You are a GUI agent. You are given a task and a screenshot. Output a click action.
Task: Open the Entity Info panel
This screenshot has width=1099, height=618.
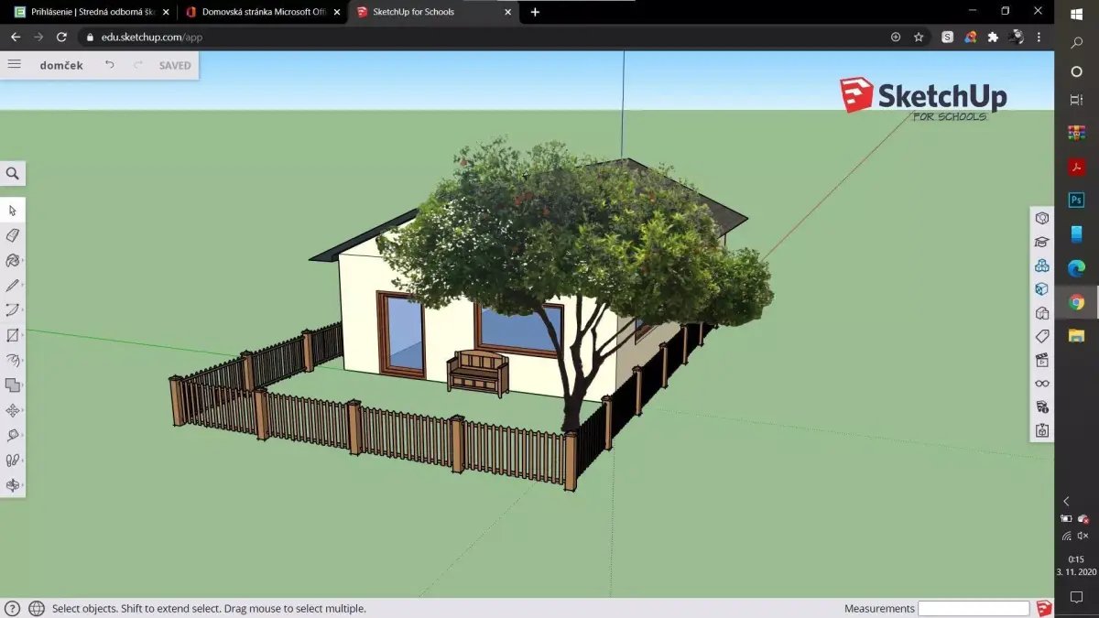click(x=1042, y=218)
